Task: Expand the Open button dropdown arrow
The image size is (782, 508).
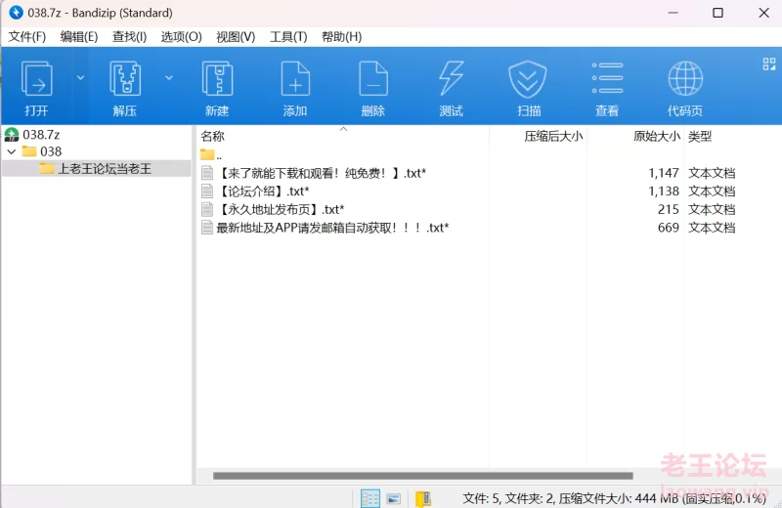Action: 80,78
